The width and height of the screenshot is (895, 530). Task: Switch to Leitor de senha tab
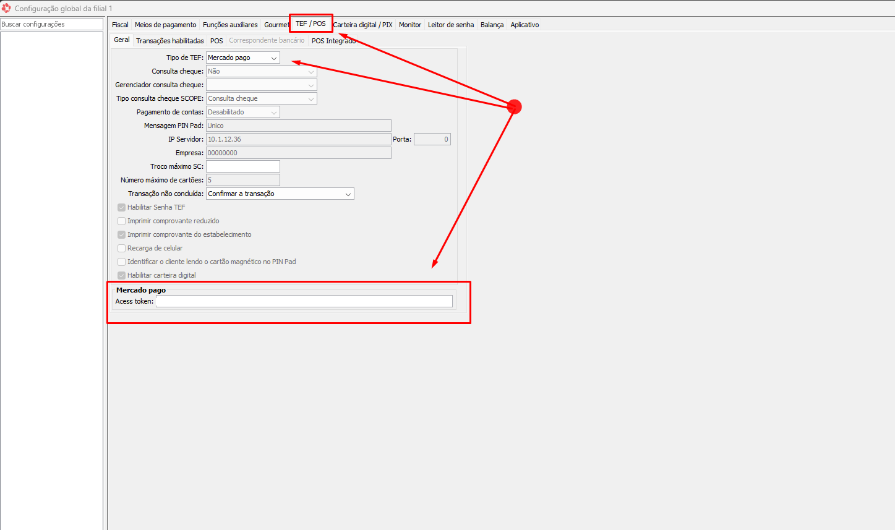(450, 25)
